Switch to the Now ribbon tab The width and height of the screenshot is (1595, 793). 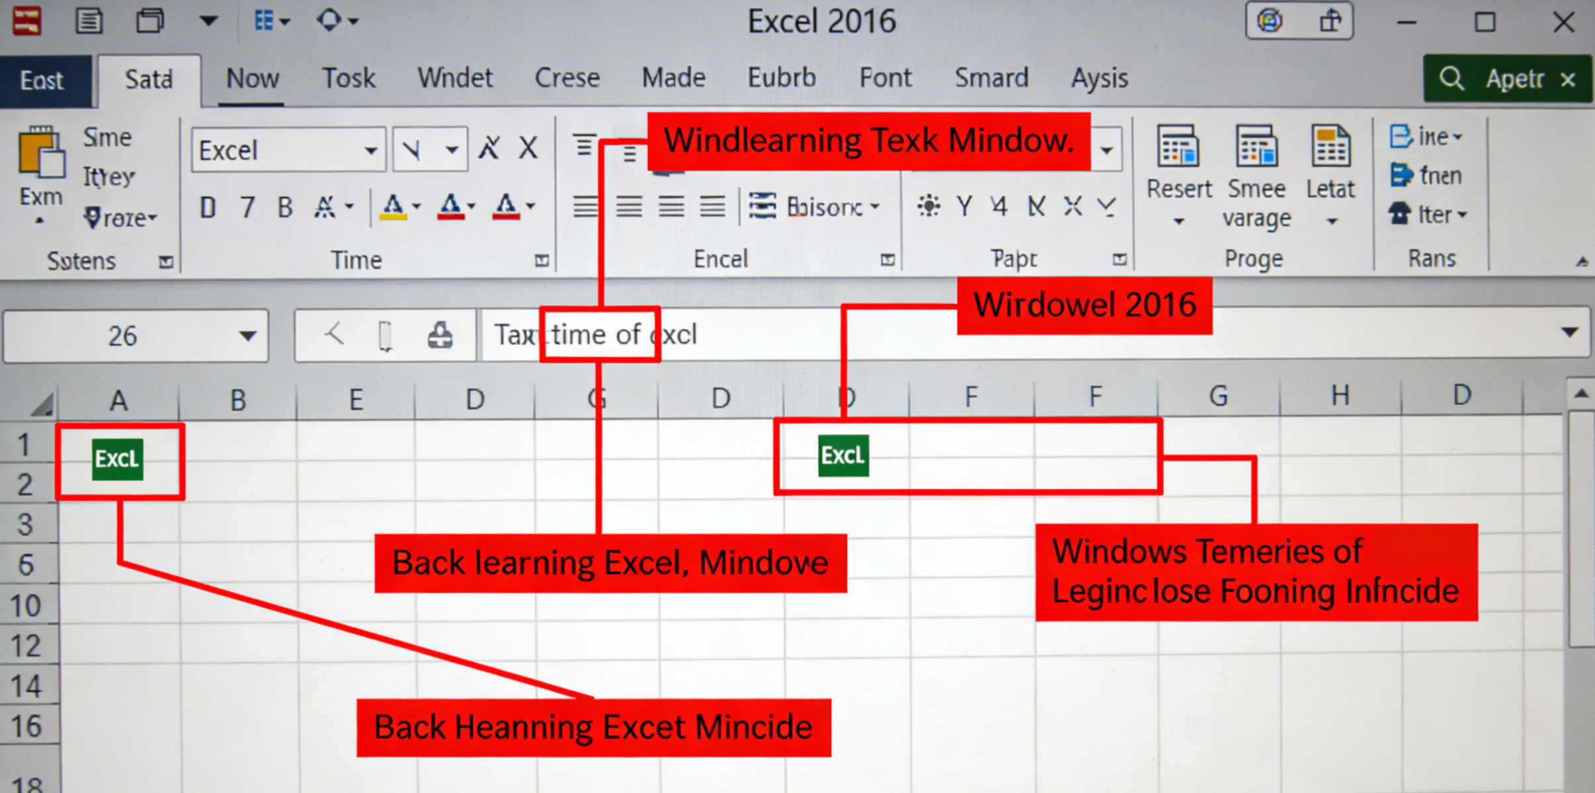point(252,79)
